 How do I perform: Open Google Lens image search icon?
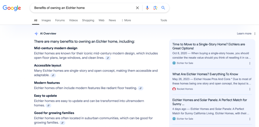155,8
